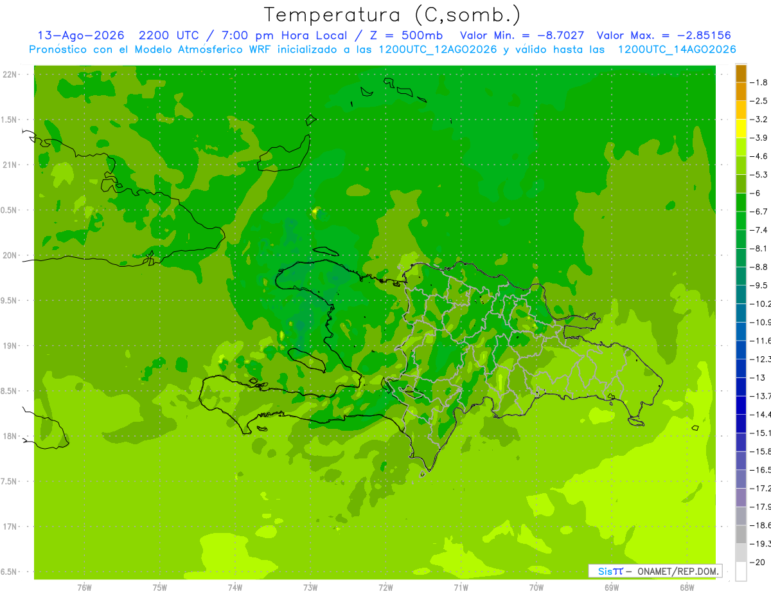Click the '-1.8' colorbar label
This screenshot has height=596, width=771.
759,82
